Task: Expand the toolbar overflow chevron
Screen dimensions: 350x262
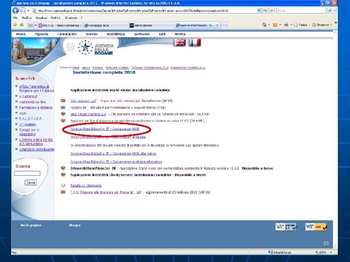Action: point(335,23)
